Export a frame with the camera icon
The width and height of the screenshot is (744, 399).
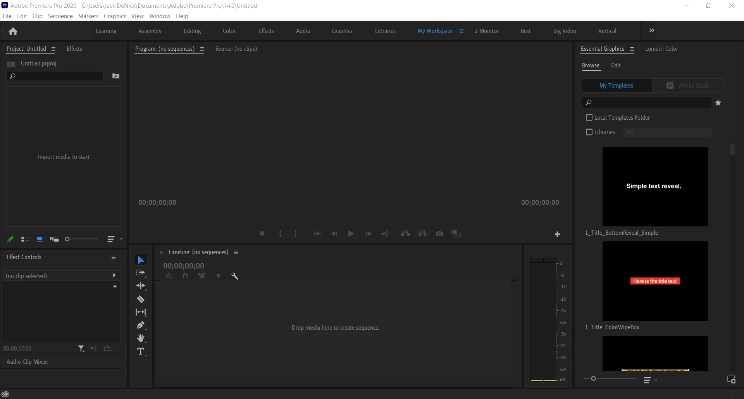[x=439, y=234]
